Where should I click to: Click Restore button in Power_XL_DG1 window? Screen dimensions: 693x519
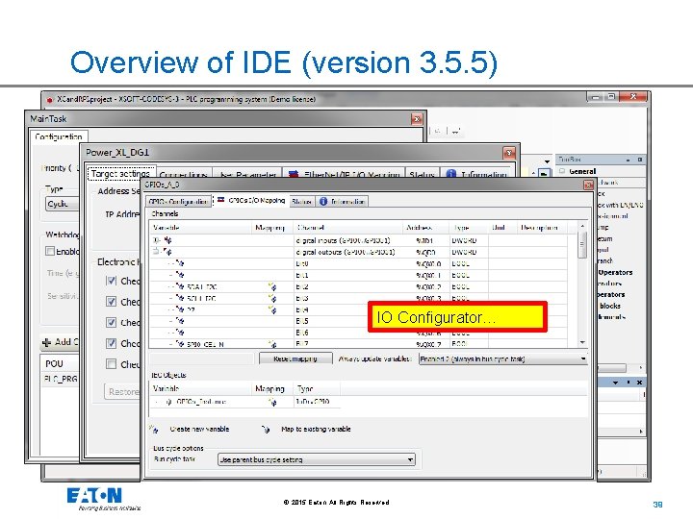coord(122,391)
